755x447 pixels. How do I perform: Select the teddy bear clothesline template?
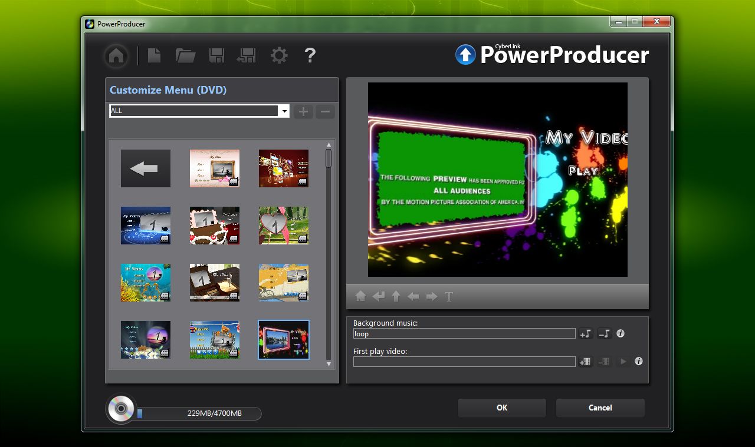point(215,340)
